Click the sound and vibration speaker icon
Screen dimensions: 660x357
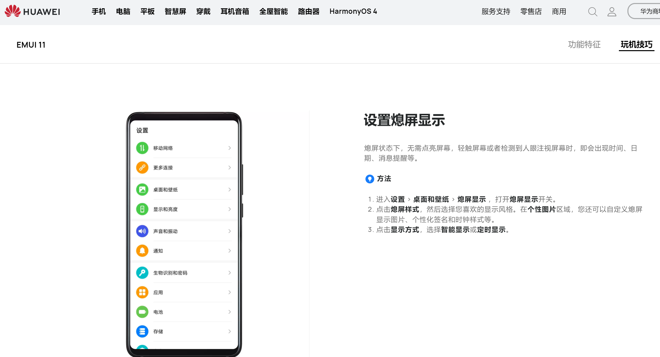coord(142,231)
